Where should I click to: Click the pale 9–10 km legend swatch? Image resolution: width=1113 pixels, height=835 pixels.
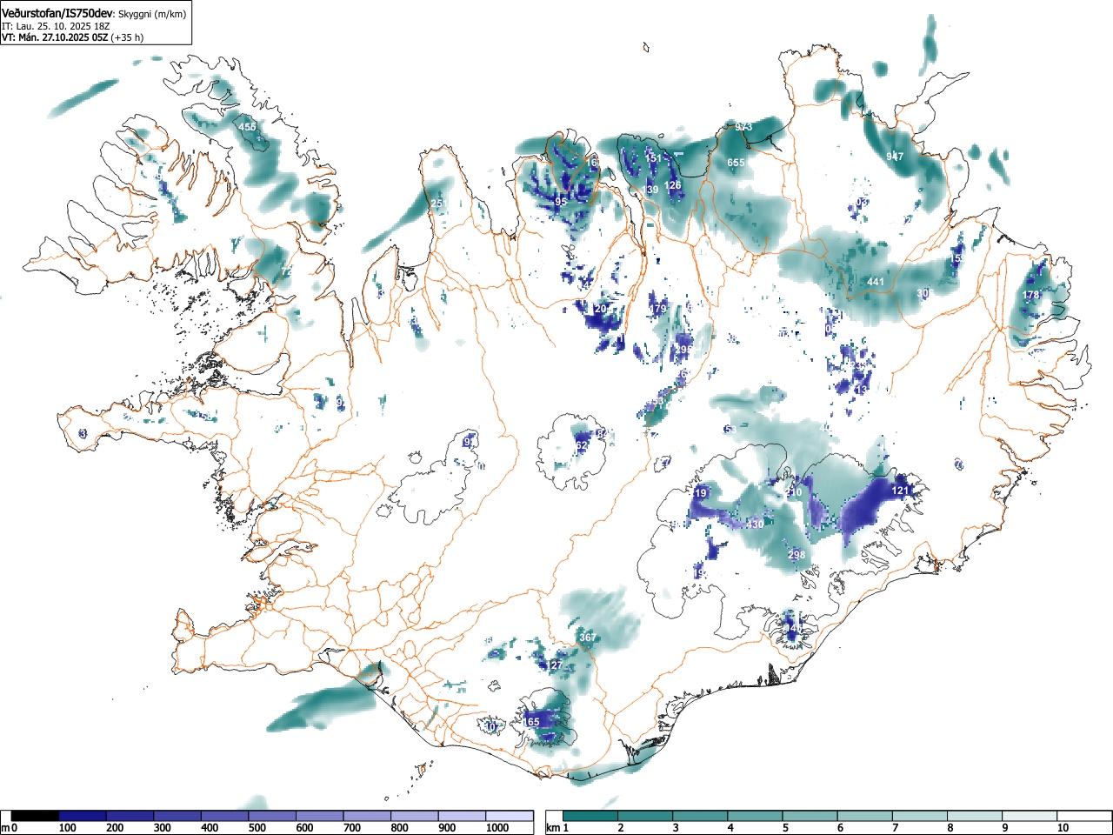coord(1029,816)
